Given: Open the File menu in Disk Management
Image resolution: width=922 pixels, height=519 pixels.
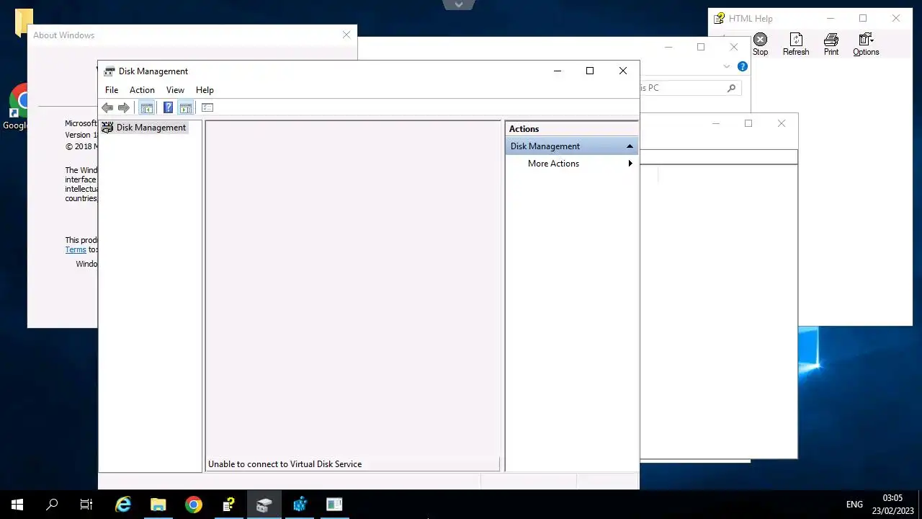Looking at the screenshot, I should click(112, 90).
